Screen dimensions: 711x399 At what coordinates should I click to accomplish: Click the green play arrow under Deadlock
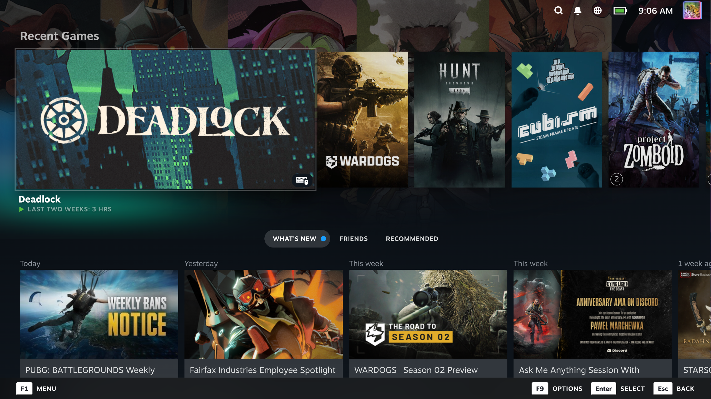tap(21, 209)
